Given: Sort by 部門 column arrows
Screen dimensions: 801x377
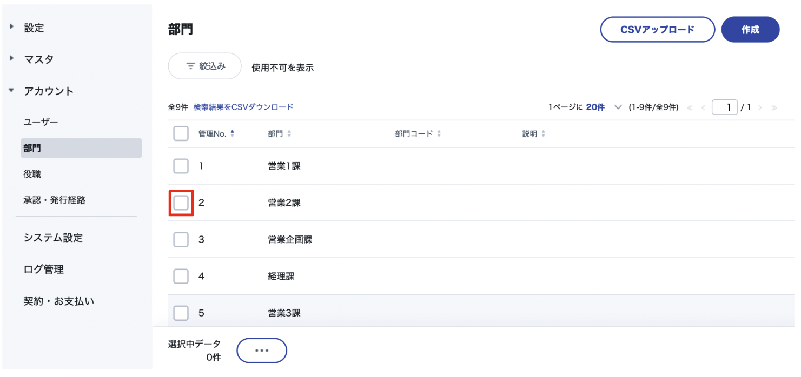Looking at the screenshot, I should (x=289, y=133).
